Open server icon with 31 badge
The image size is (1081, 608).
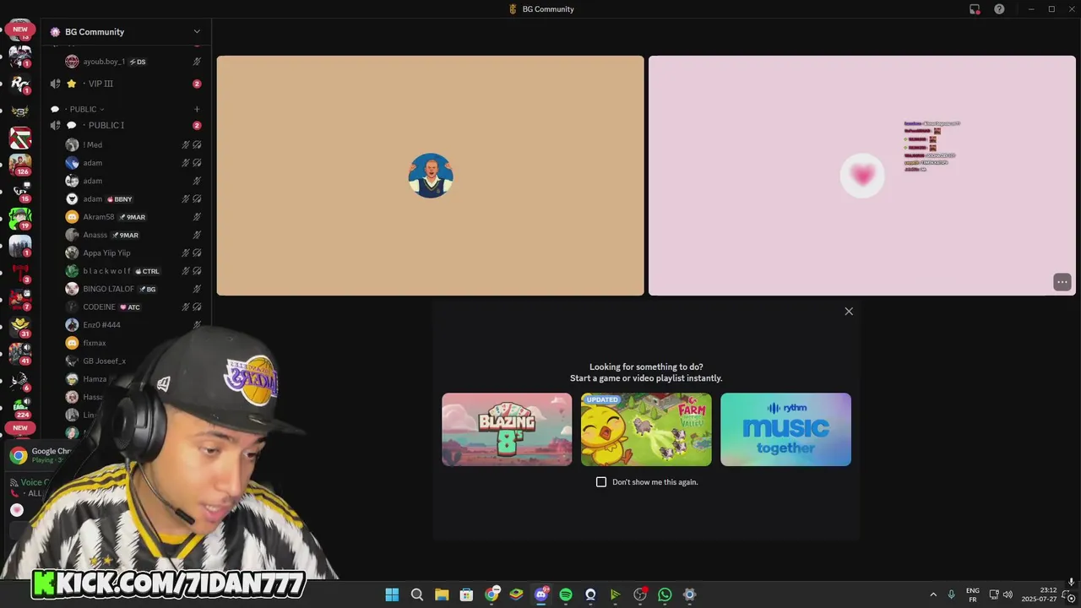(20, 326)
